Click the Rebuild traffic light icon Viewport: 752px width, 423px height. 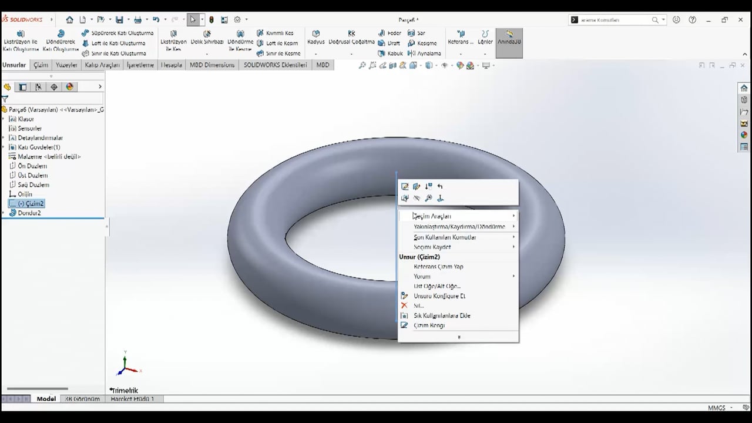pos(211,19)
